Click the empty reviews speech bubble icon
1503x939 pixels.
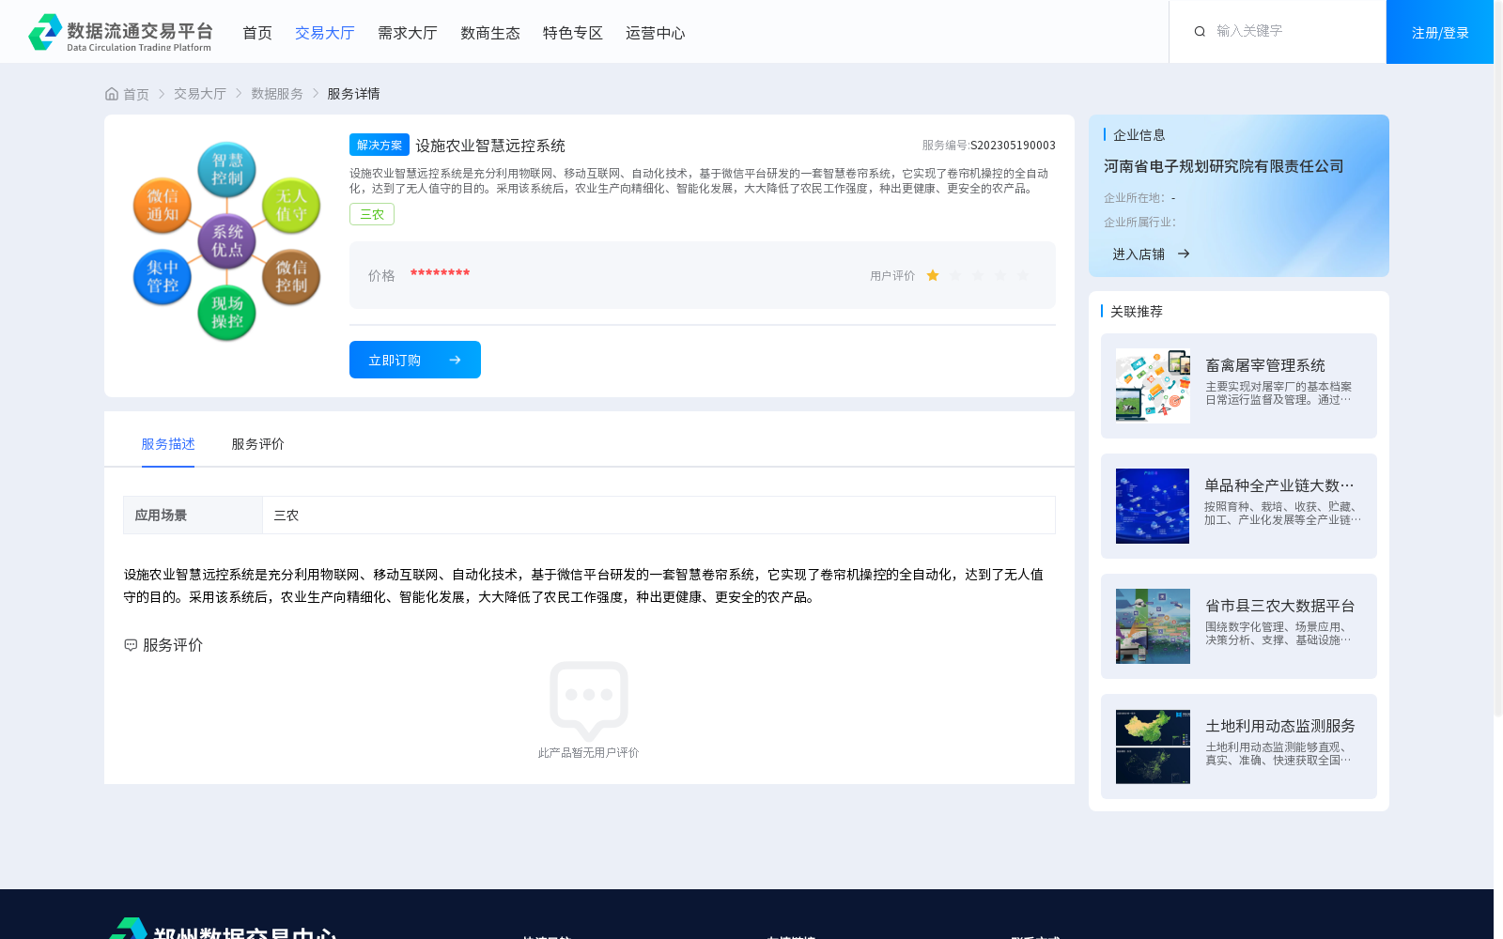click(589, 700)
